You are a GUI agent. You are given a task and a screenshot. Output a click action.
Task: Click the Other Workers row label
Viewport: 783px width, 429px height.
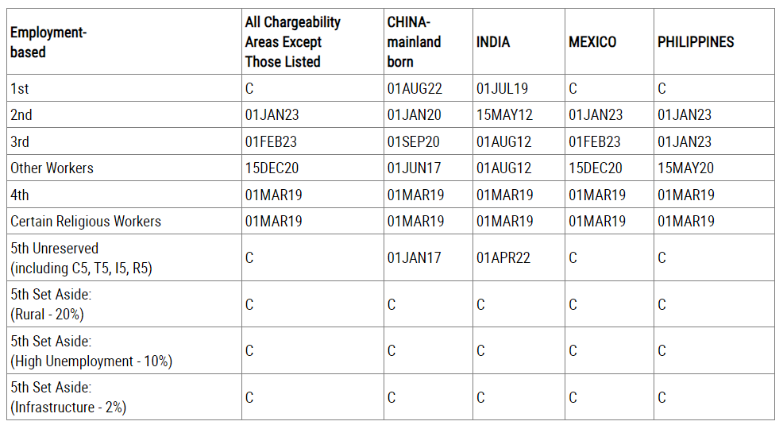point(52,168)
